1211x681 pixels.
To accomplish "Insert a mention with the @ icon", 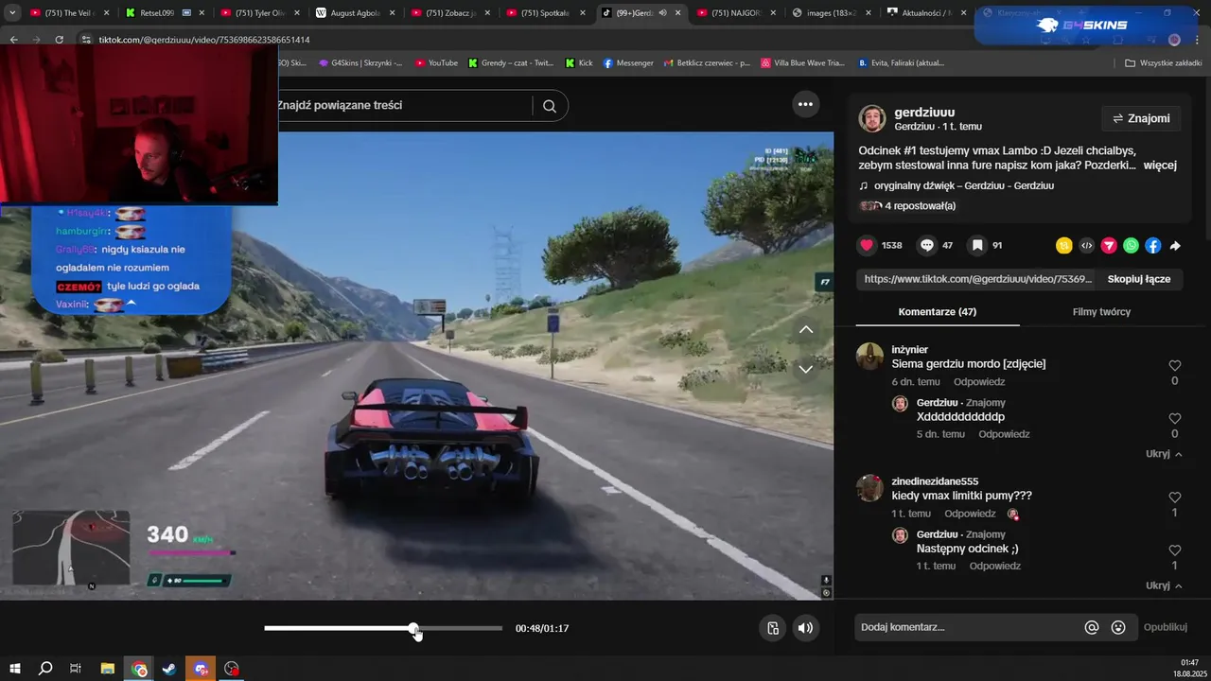I will point(1092,627).
